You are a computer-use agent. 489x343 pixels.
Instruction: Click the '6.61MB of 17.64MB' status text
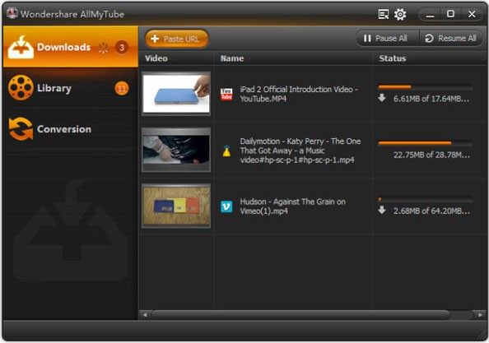click(x=431, y=99)
